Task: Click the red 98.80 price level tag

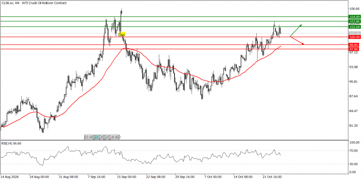Action: pyautogui.click(x=354, y=45)
